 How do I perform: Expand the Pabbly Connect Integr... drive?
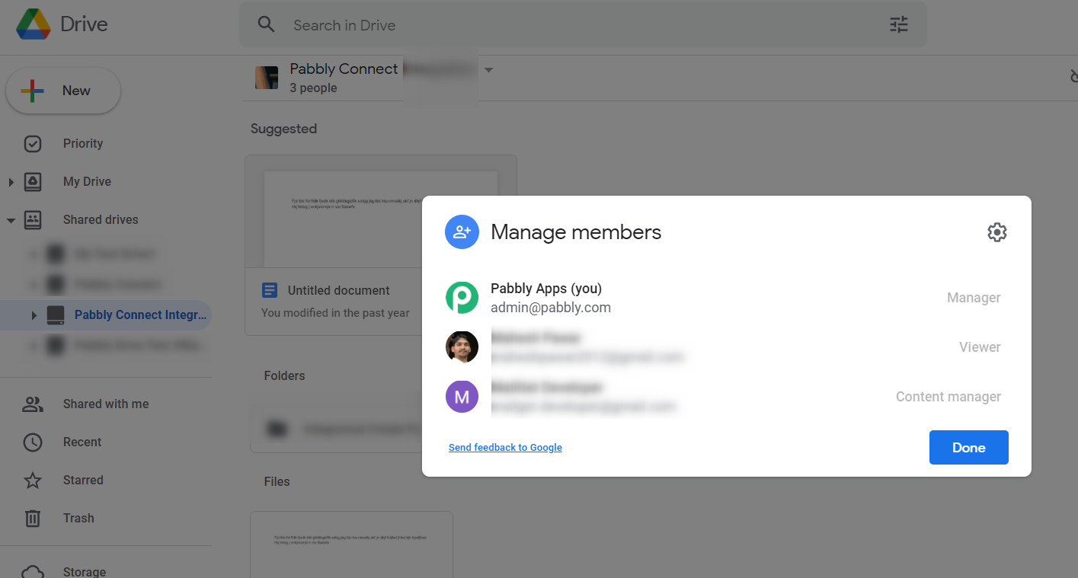pyautogui.click(x=33, y=315)
